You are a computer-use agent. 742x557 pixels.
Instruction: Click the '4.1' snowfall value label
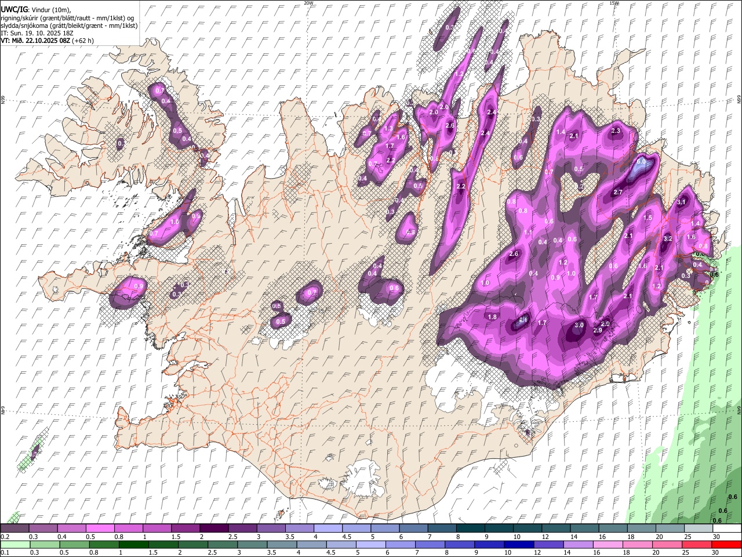(523, 320)
